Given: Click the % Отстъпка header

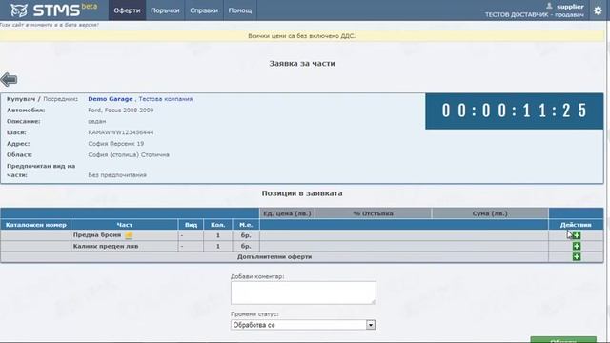Looking at the screenshot, I should click(373, 213).
